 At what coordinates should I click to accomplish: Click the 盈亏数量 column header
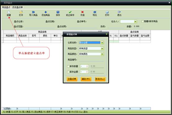pyautogui.click(x=135, y=35)
